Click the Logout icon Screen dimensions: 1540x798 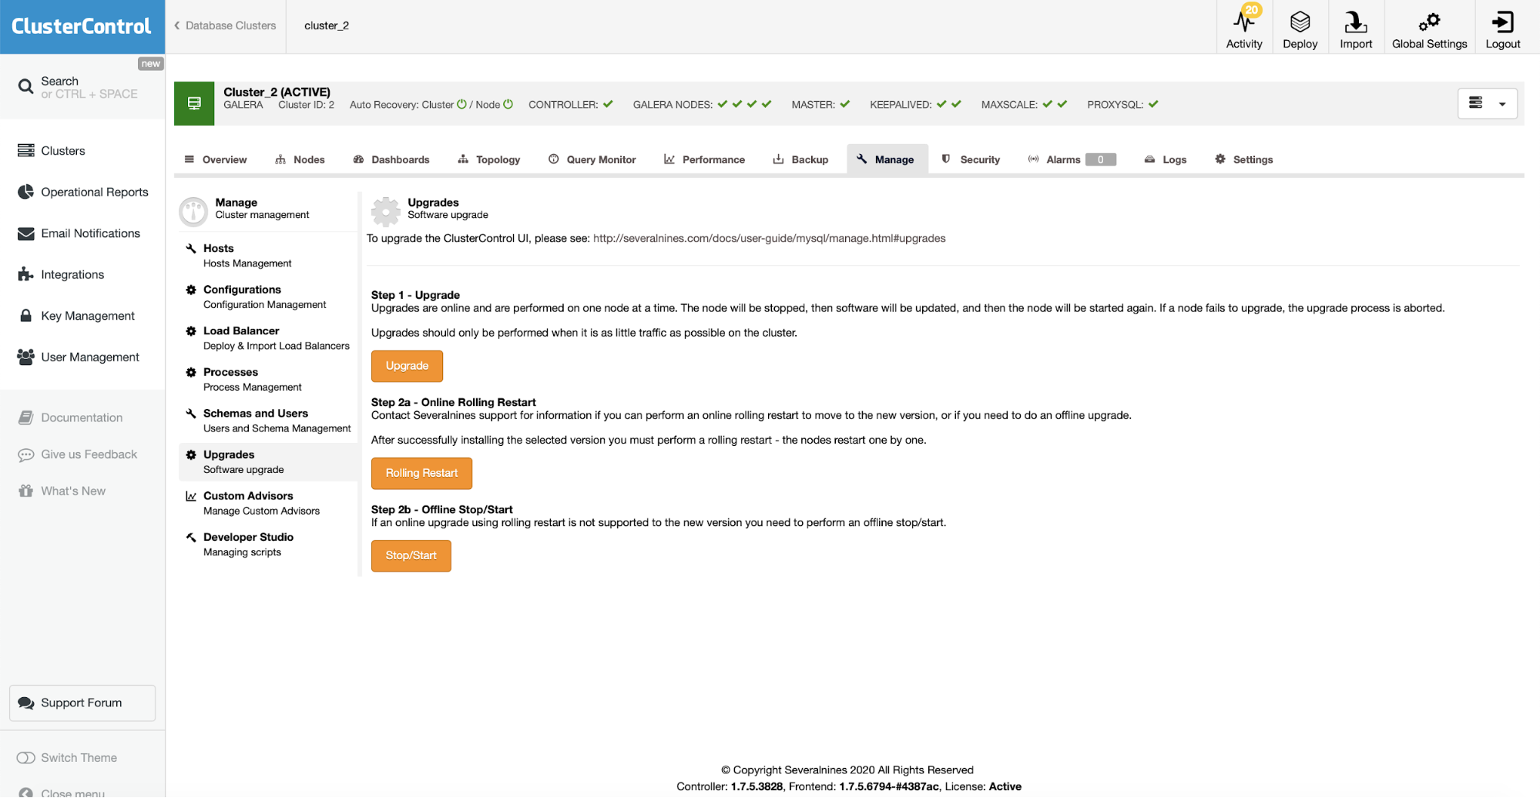(x=1502, y=22)
